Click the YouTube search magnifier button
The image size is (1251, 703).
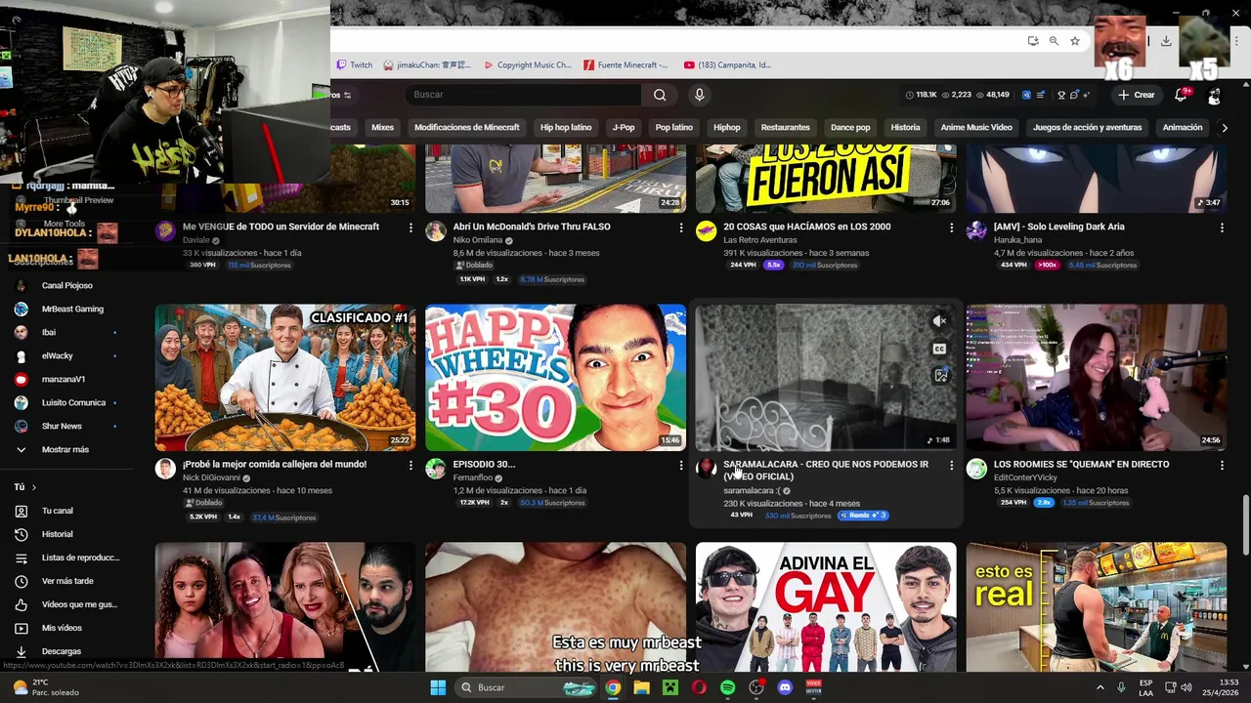click(x=660, y=95)
